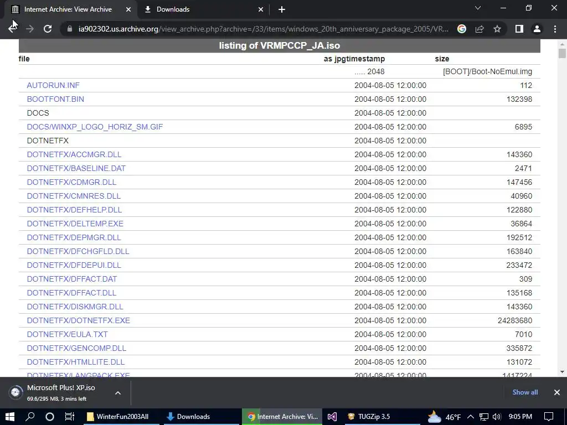Select the Internet Archive: View Archive tab
567x425 pixels.
[70, 9]
